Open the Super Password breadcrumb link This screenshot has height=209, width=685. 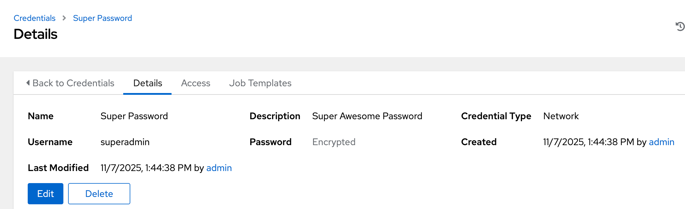tap(102, 18)
